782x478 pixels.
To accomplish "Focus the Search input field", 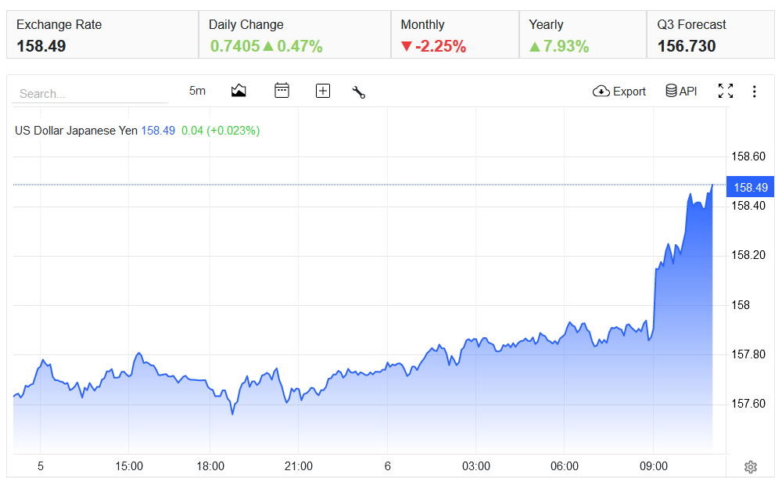I will coord(90,93).
